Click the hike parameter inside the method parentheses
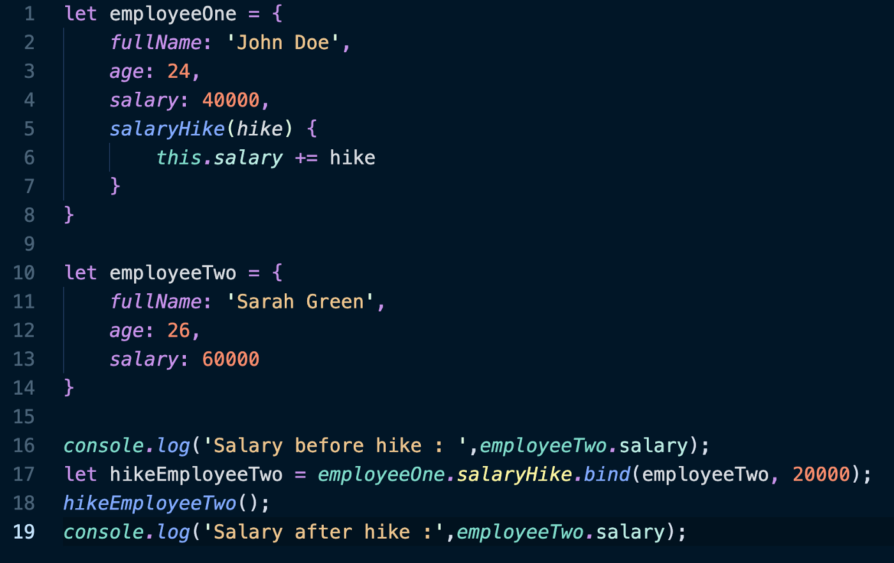Image resolution: width=894 pixels, height=563 pixels. (x=259, y=129)
